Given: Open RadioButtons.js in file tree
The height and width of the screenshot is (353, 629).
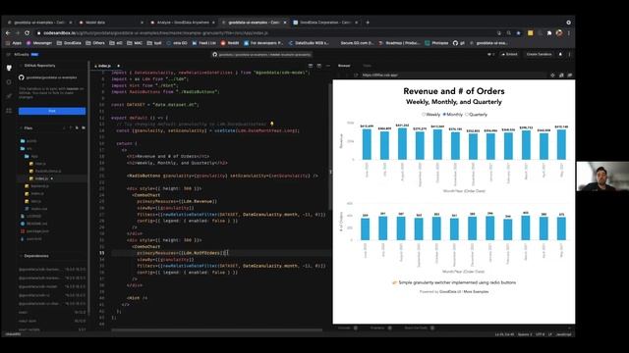Looking at the screenshot, I should point(45,171).
